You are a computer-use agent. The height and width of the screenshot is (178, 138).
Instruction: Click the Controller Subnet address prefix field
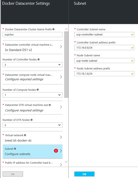(104, 48)
